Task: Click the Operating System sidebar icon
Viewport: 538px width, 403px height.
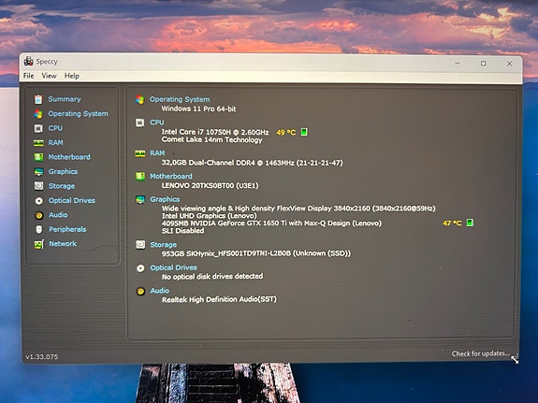Action: (38, 114)
